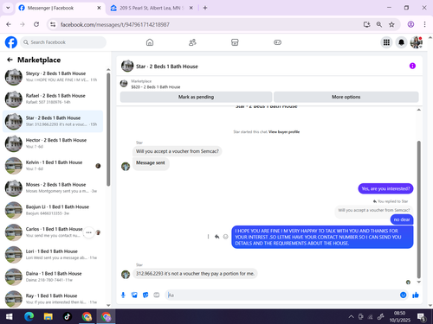The image size is (433, 324).
Task: Open more options dots beside long message
Action: (208, 237)
